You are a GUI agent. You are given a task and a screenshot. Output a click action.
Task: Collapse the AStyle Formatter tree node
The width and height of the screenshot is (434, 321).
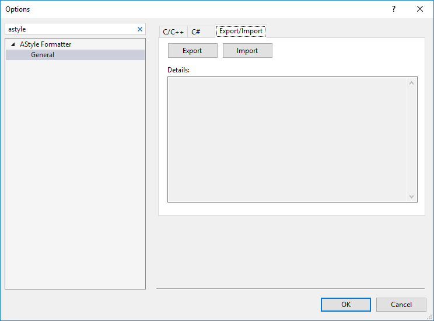click(13, 44)
